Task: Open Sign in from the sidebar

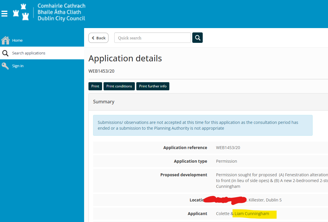Action: pyautogui.click(x=42, y=66)
